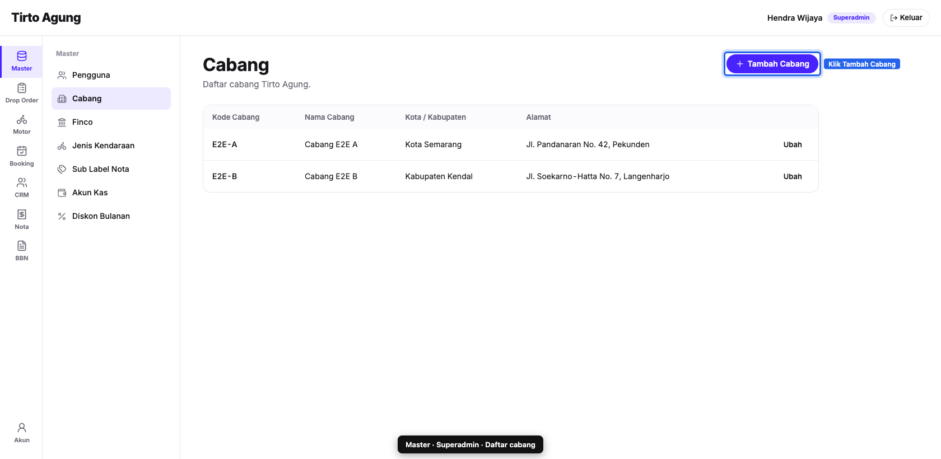
Task: Open the Master database icon in sidebar
Action: pyautogui.click(x=22, y=56)
